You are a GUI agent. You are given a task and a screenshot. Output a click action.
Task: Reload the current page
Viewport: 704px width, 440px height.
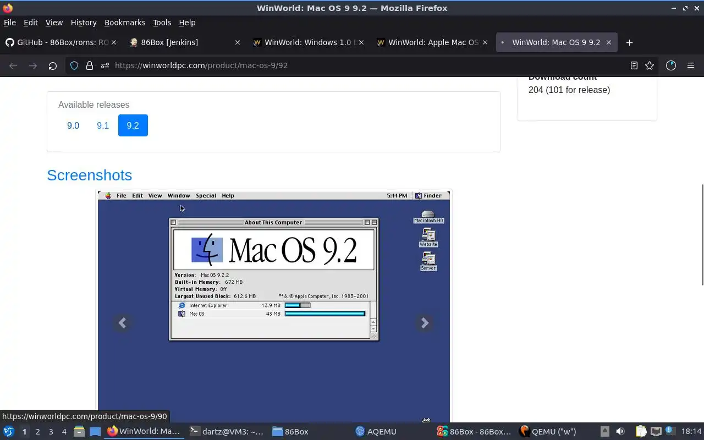click(x=52, y=65)
